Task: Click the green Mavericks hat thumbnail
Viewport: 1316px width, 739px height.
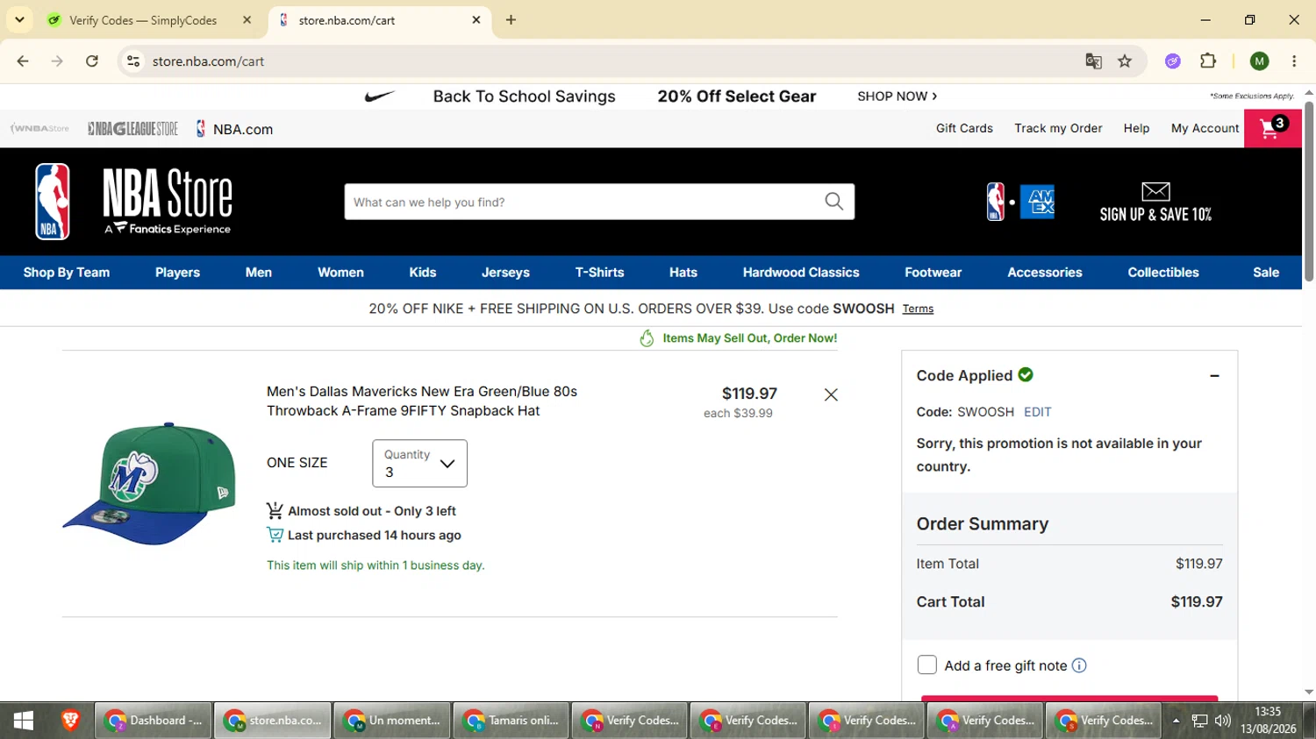Action: click(x=149, y=483)
